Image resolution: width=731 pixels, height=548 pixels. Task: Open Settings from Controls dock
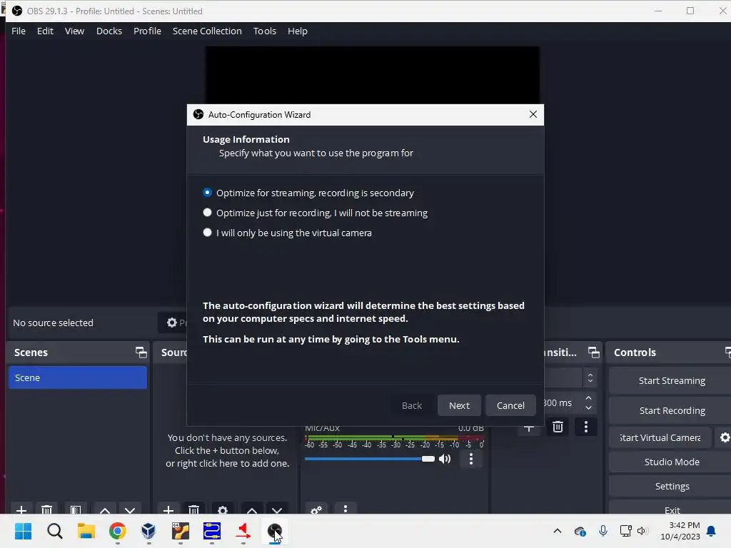[671, 487]
